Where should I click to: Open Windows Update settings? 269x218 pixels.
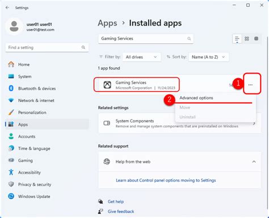pyautogui.click(x=47, y=196)
